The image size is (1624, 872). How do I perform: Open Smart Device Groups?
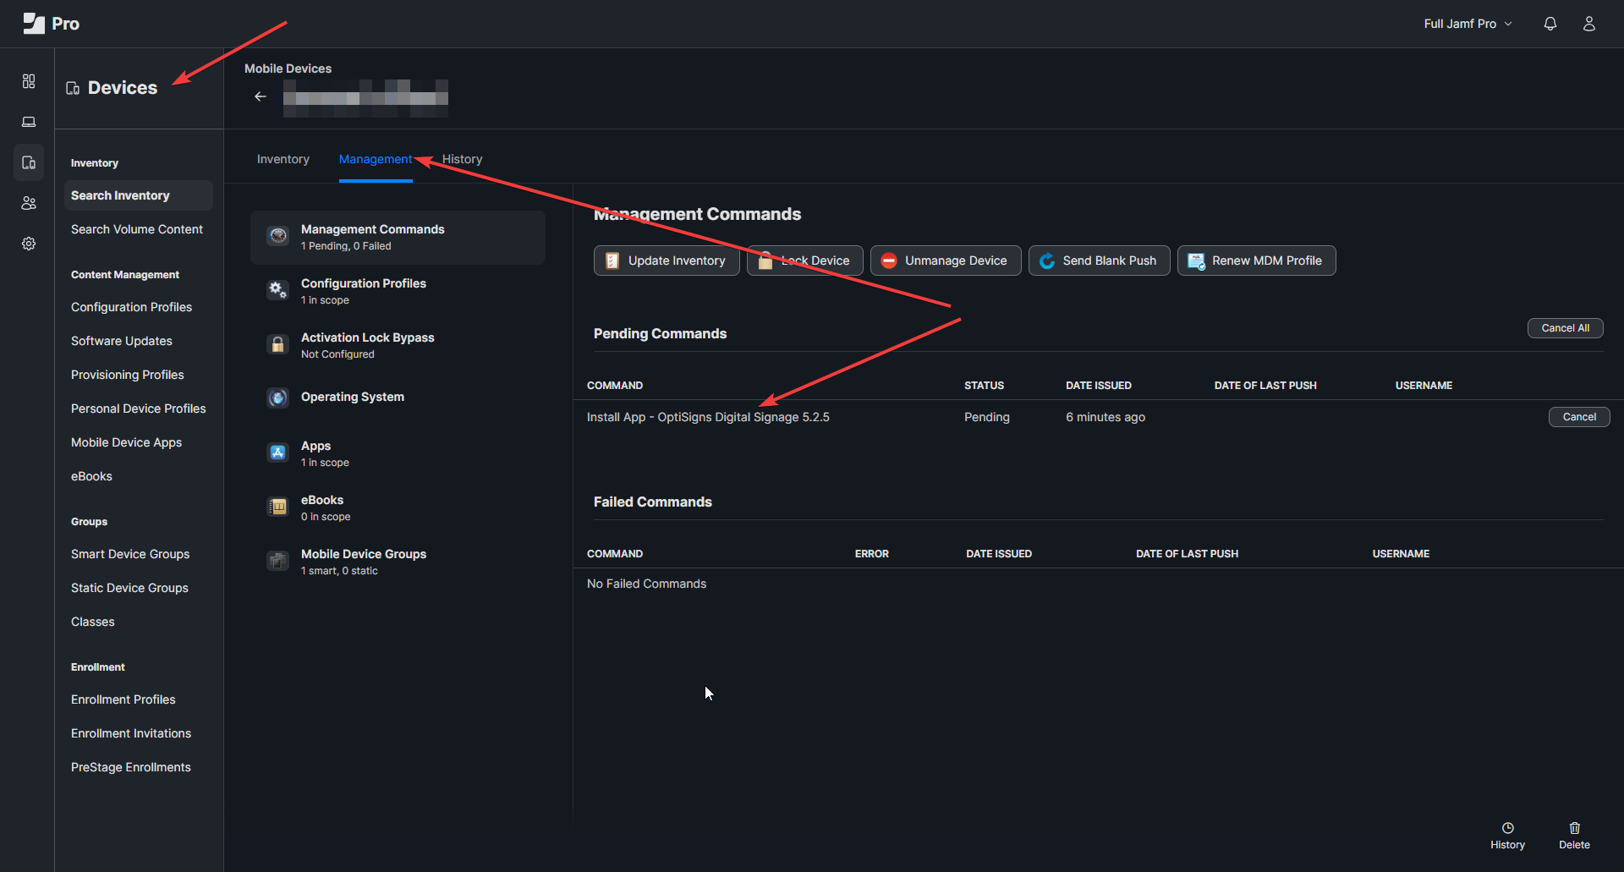point(130,554)
